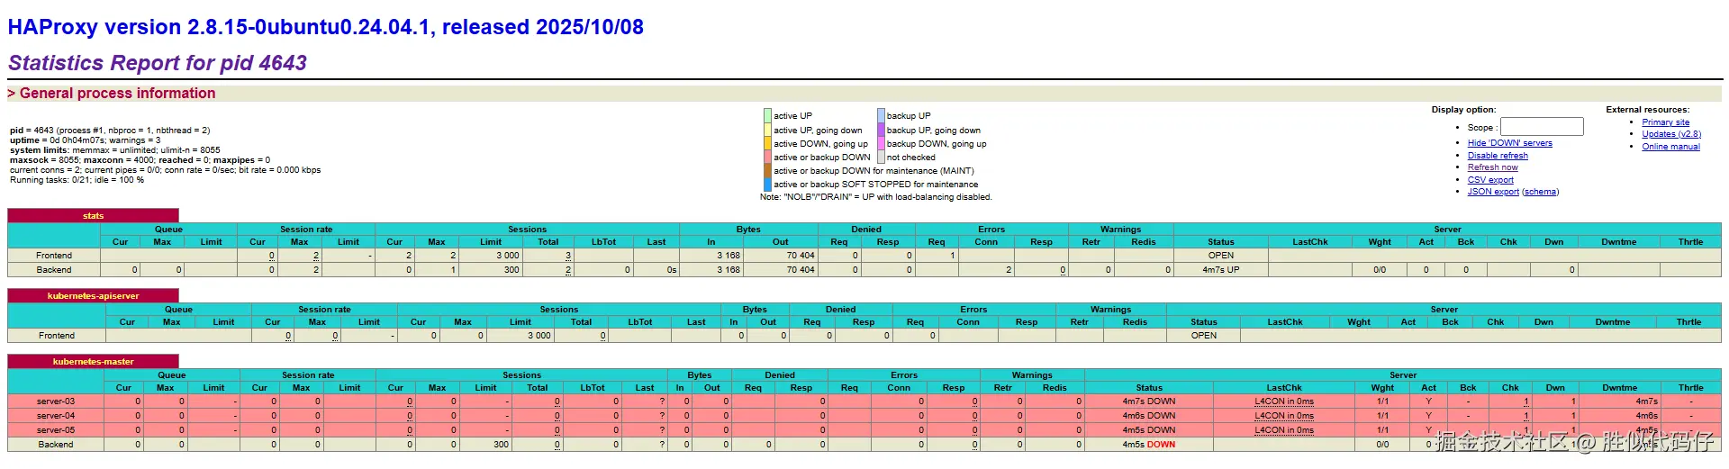Click red DOWN status in kubernetes-master Backend row
Screen dimensions: 1729x469
coord(1161,445)
